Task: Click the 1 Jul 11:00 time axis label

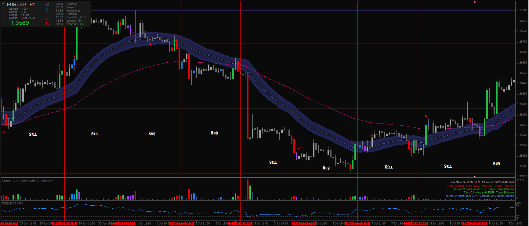Action: 144,224
